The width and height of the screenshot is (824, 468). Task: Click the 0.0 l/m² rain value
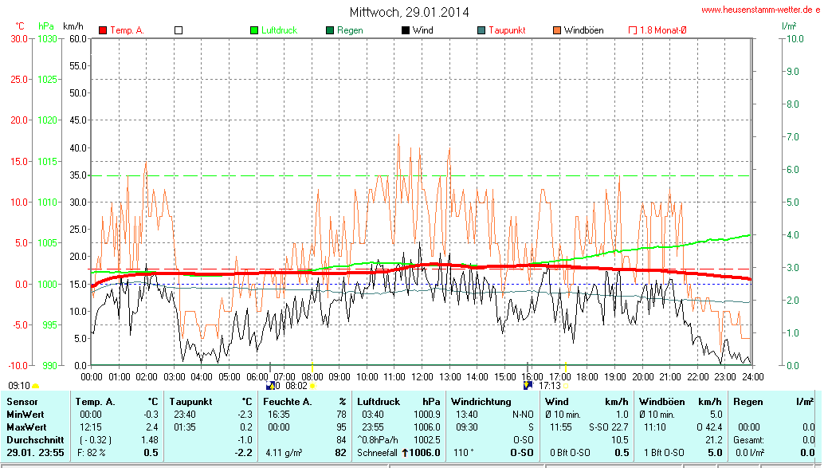[x=750, y=453]
